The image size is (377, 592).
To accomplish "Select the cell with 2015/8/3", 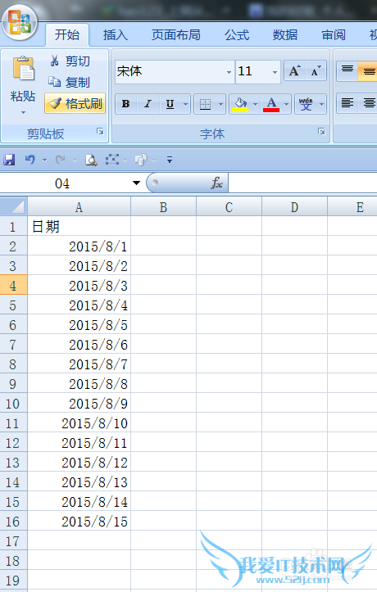I will pyautogui.click(x=79, y=285).
